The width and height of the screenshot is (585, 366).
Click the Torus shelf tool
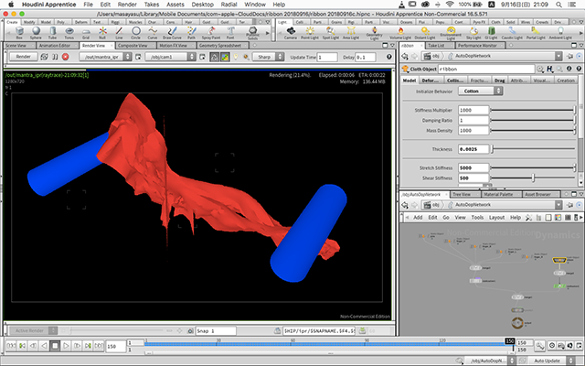click(70, 29)
